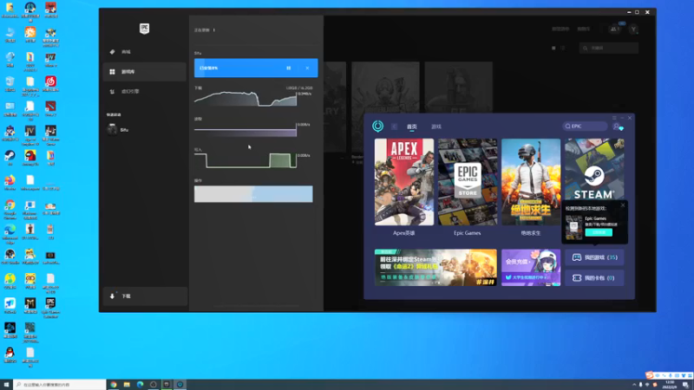Image resolution: width=694 pixels, height=390 pixels.
Task: Cancel the Sifu download with X icon
Action: tap(308, 68)
